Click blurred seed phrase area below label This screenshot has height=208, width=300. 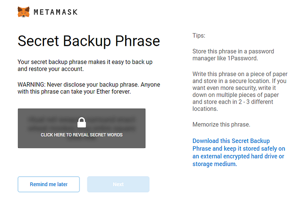pyautogui.click(x=81, y=142)
